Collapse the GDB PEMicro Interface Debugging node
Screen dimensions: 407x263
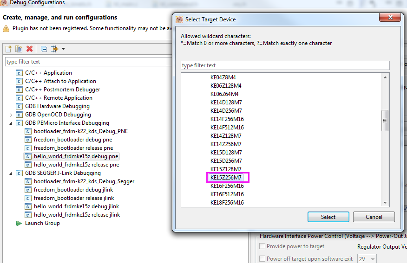click(x=11, y=123)
